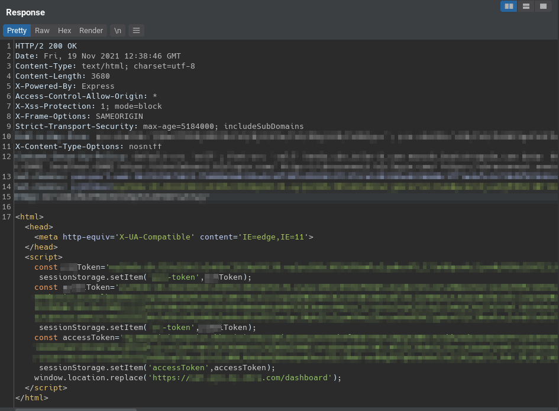Click the closing </script> tag
Image resolution: width=559 pixels, height=411 pixels.
coord(46,387)
